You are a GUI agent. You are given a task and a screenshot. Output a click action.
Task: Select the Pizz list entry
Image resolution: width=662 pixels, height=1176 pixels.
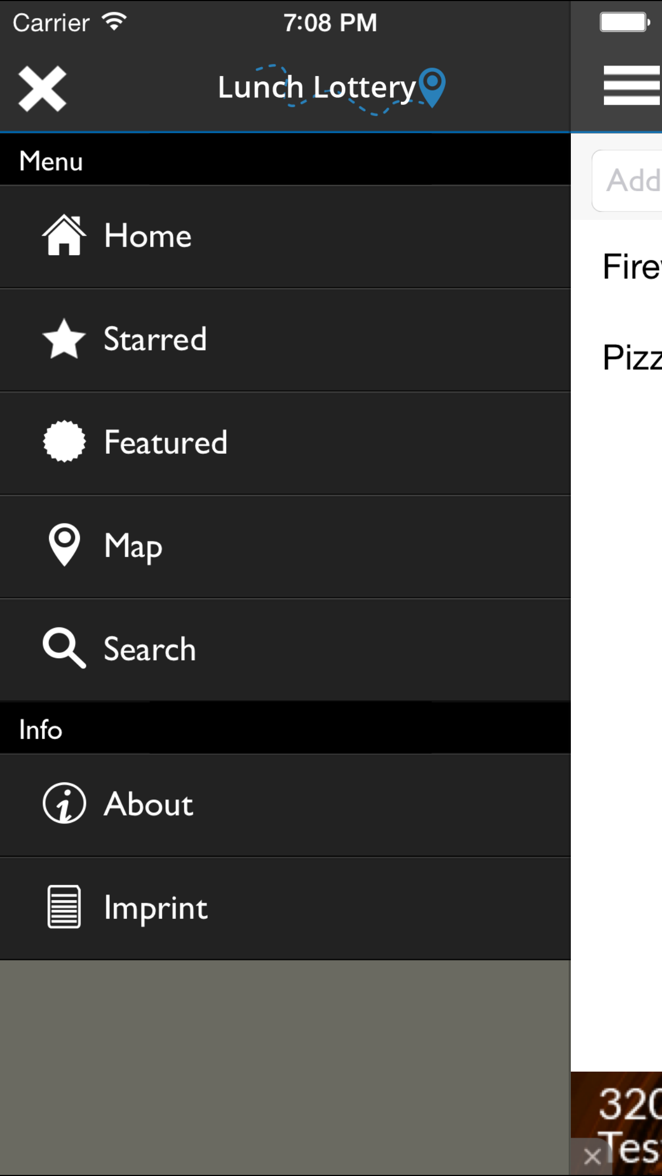(616, 357)
